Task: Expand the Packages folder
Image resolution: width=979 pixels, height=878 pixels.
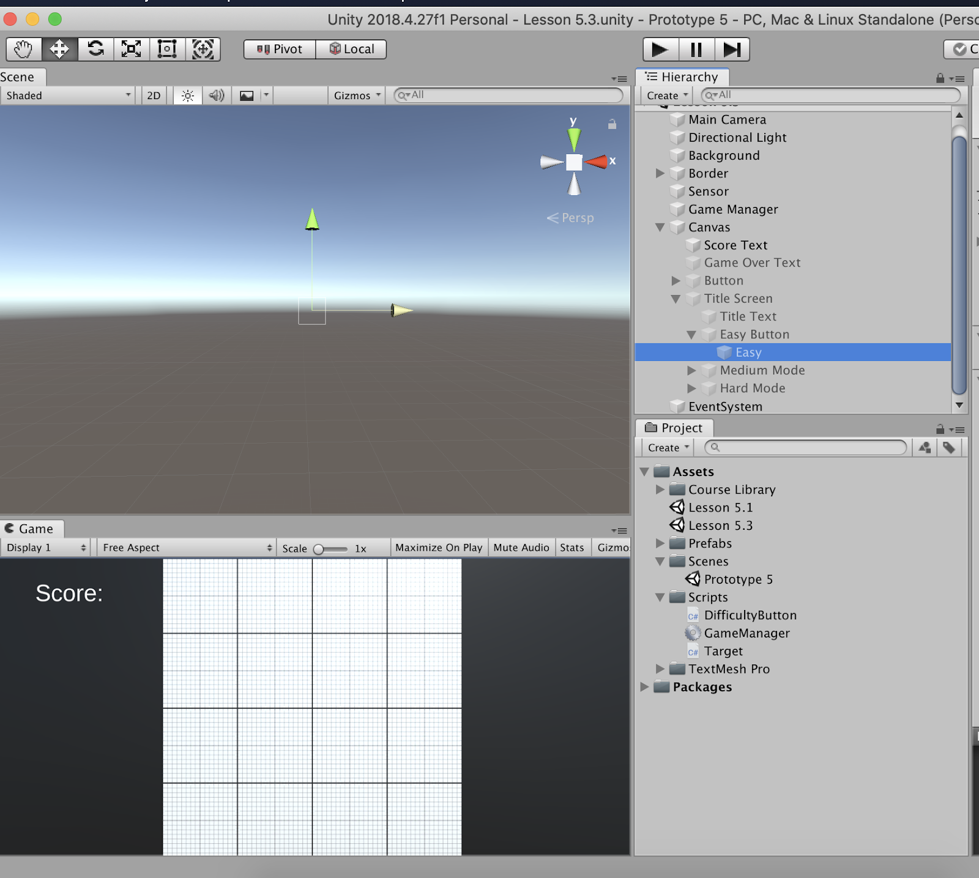Action: click(x=644, y=686)
